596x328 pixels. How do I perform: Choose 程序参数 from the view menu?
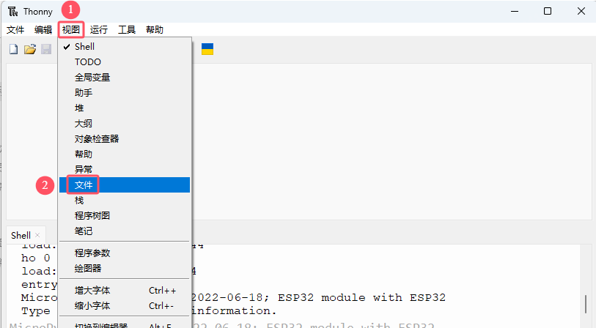125,253
